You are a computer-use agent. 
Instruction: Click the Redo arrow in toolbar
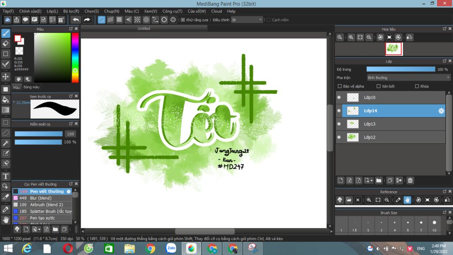pyautogui.click(x=87, y=19)
